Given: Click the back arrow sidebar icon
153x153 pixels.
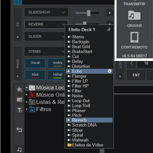Looking at the screenshot, I should [x=19, y=129].
